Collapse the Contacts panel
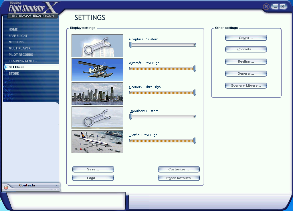 coord(57,185)
